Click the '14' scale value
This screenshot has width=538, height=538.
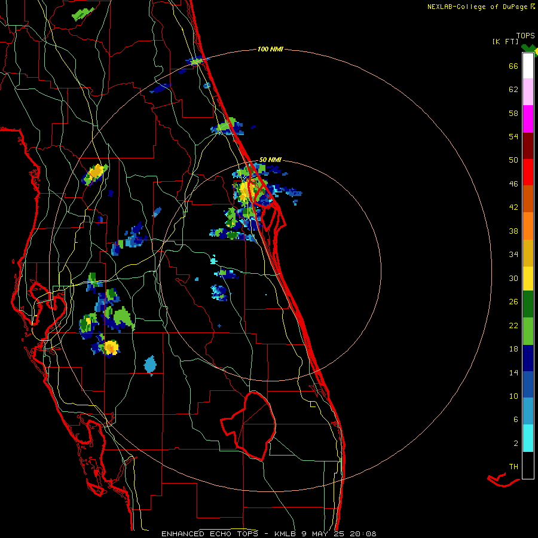[513, 372]
